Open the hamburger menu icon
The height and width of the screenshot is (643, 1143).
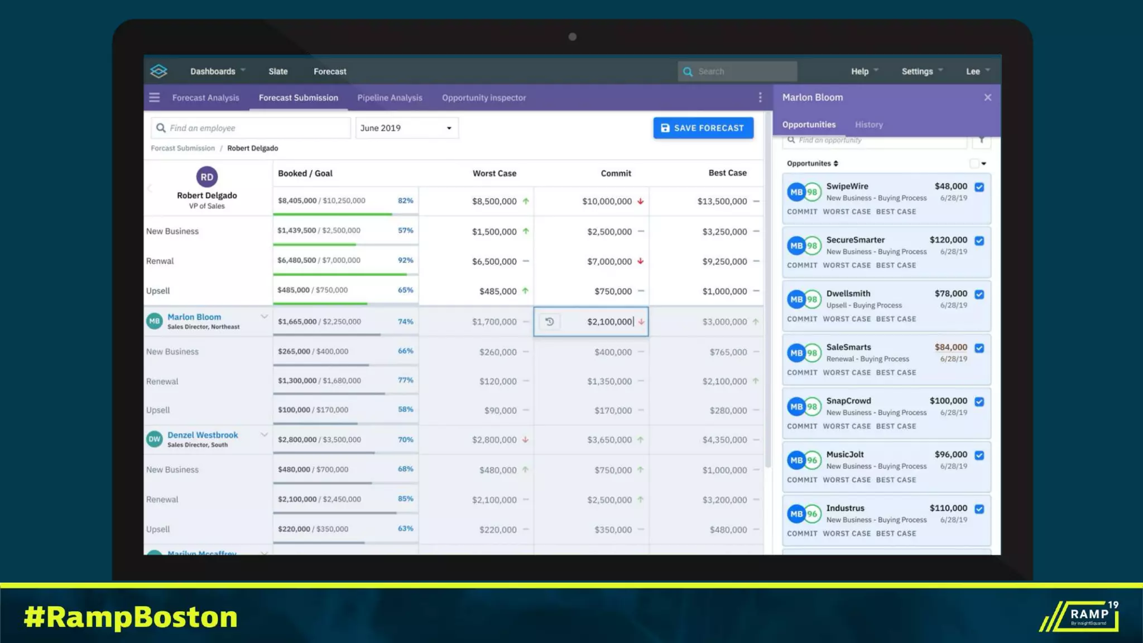tap(155, 98)
